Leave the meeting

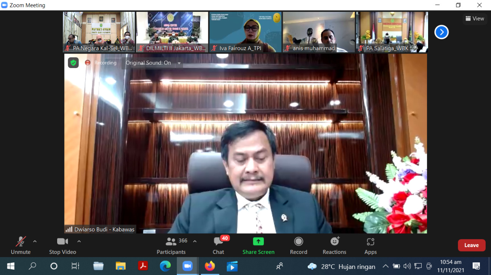471,245
